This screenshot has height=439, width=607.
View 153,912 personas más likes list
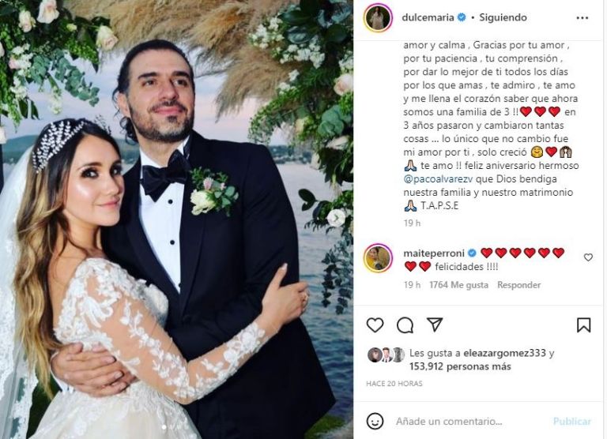point(460,366)
